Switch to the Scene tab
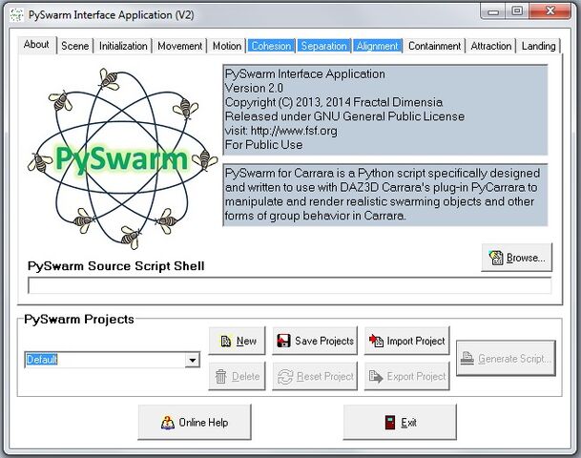Viewport: 581px width, 458px height. point(74,46)
